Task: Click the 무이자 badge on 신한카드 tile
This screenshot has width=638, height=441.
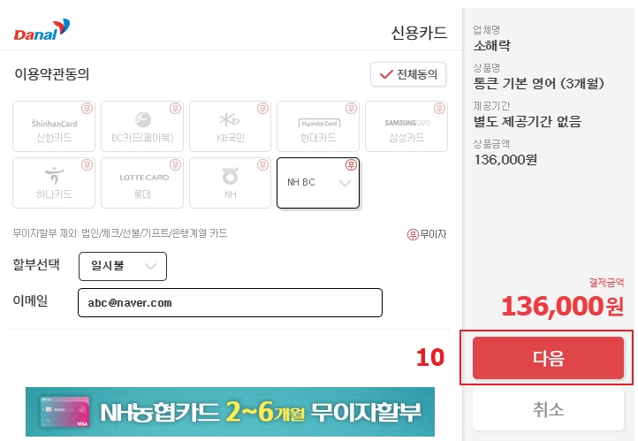Action: (87, 108)
